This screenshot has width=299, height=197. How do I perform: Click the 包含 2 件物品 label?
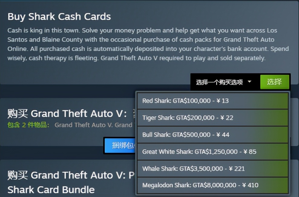[x=28, y=125]
